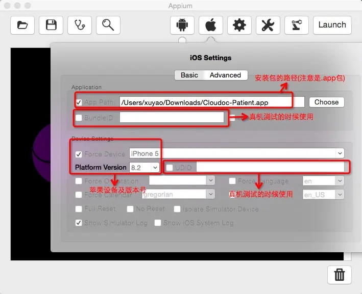
Task: Click Choose to browse app path
Action: tap(326, 102)
